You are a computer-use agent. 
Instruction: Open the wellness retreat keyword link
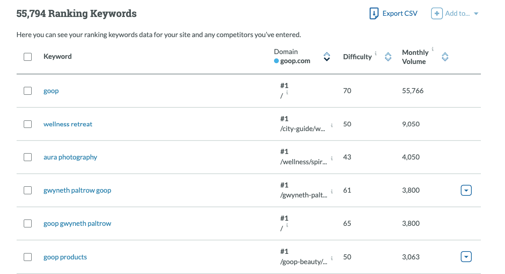click(x=68, y=124)
